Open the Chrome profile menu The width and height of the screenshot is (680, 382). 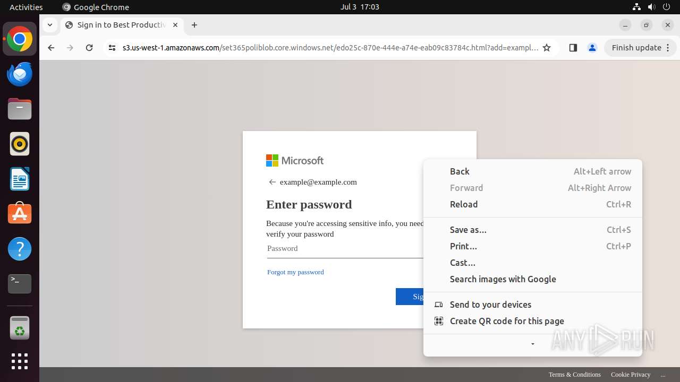coord(592,48)
